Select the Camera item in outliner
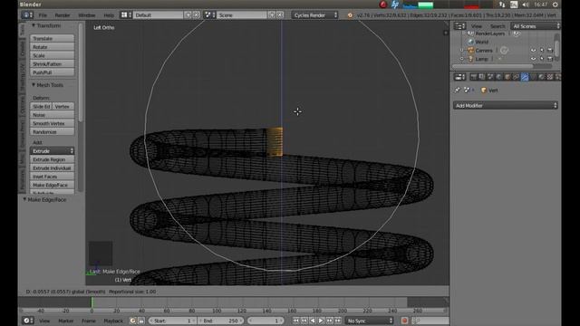This screenshot has height=326, width=580. (x=484, y=51)
